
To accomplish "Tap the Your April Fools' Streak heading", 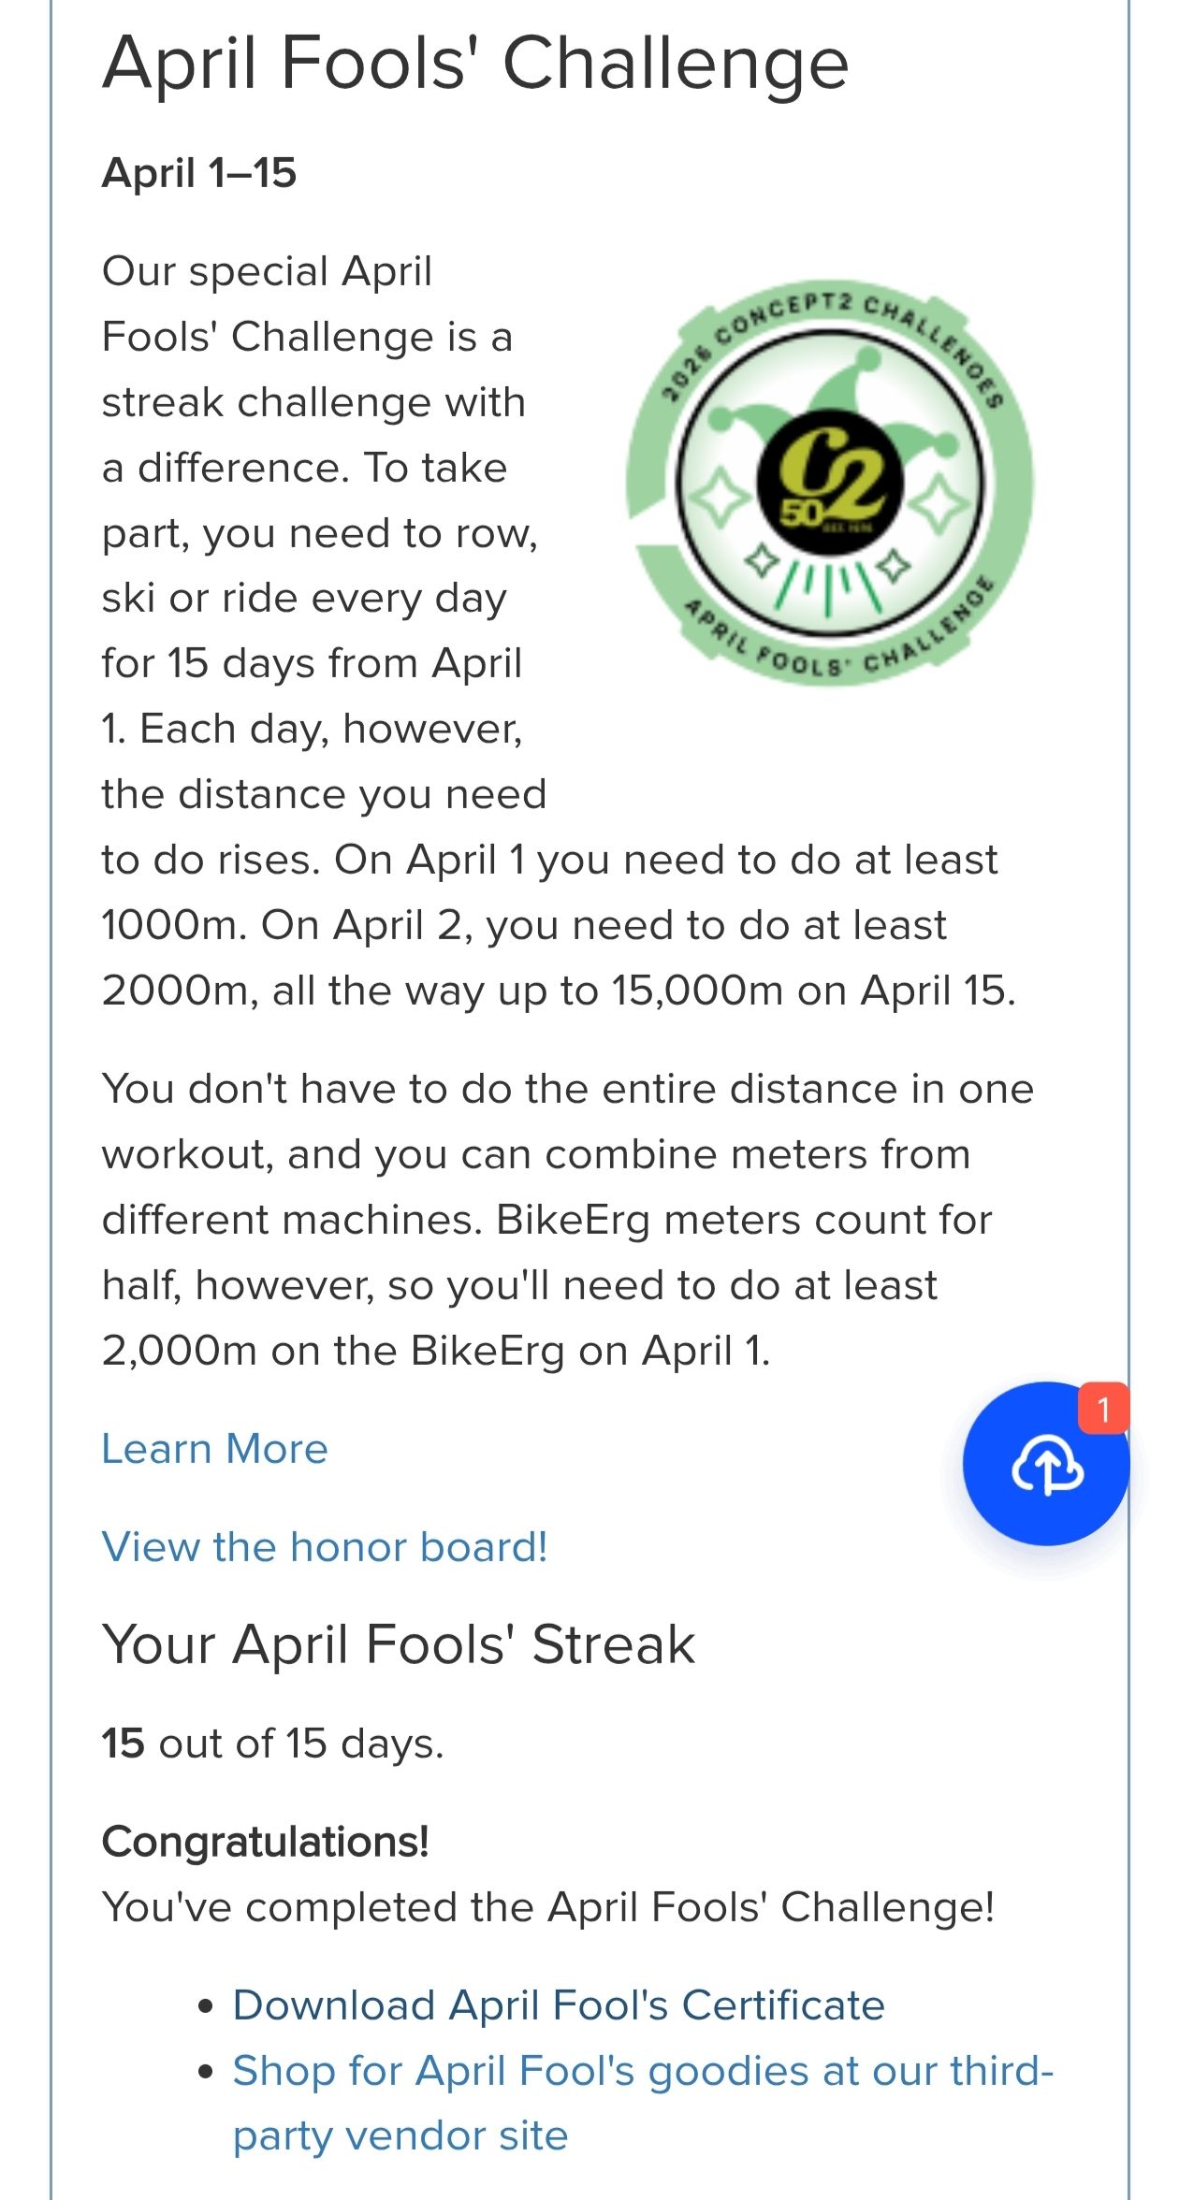I will pyautogui.click(x=399, y=1644).
